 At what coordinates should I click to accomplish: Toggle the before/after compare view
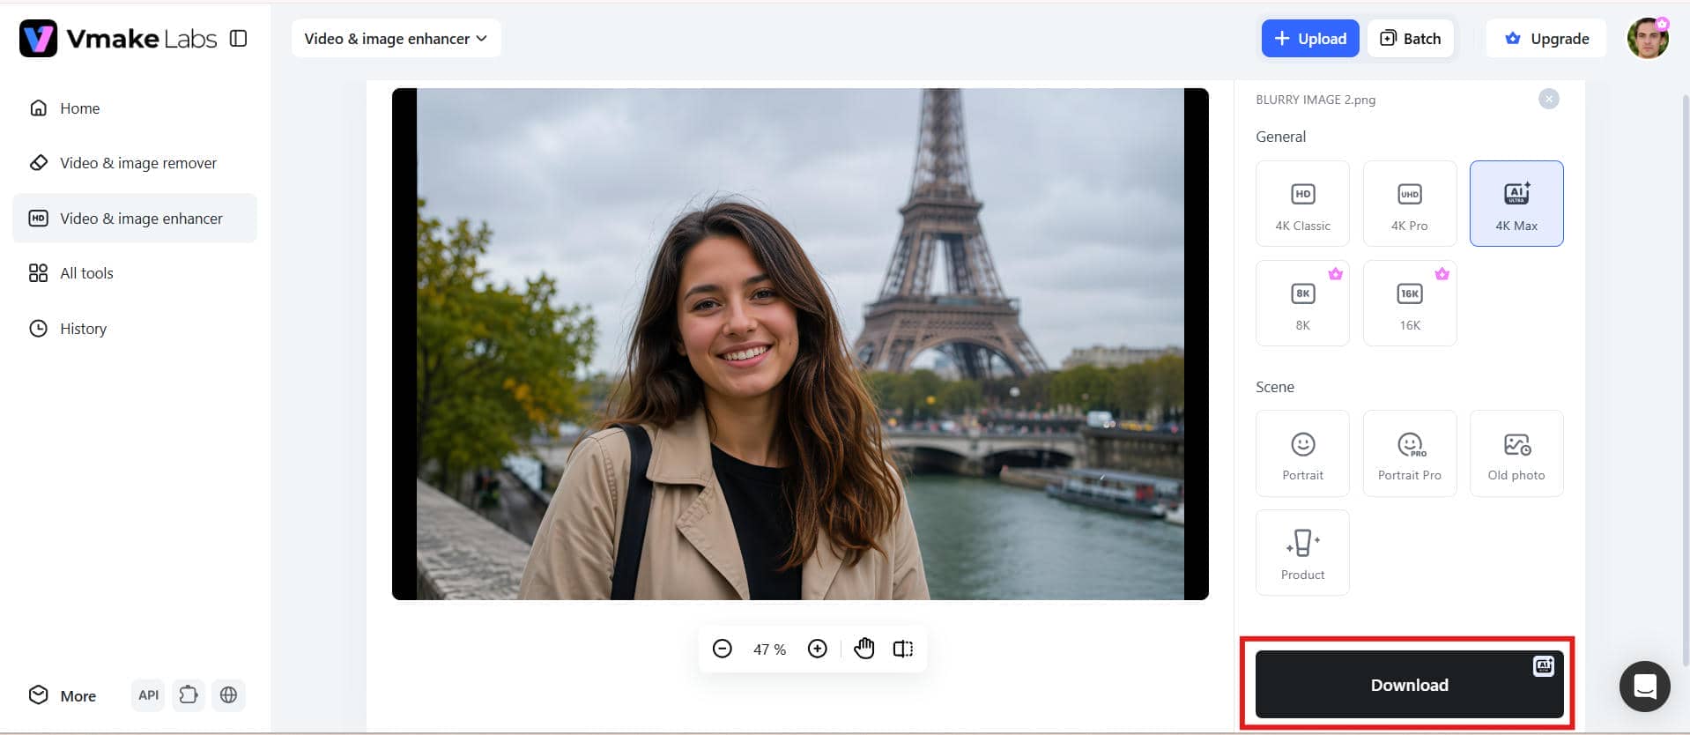click(903, 649)
